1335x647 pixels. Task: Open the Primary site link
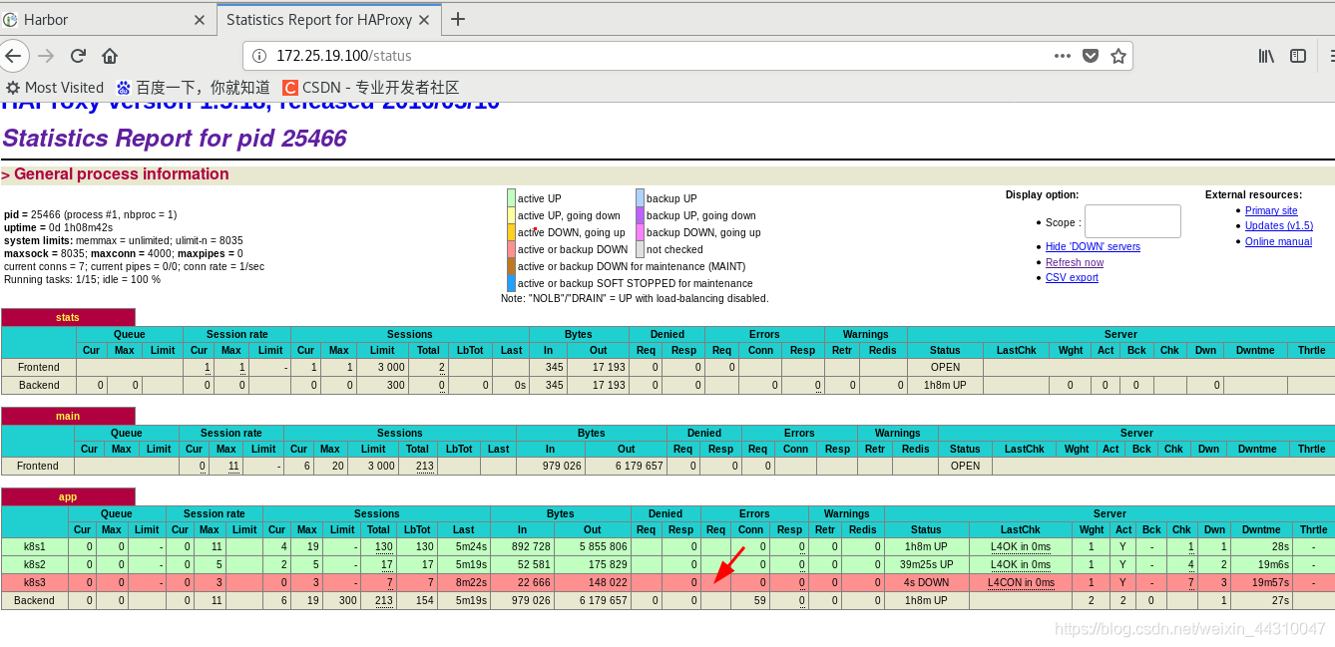(x=1271, y=210)
